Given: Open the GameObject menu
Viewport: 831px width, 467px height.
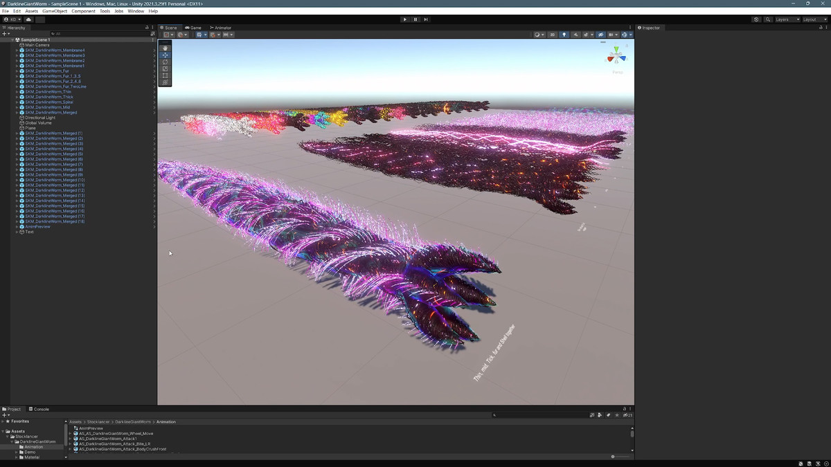Looking at the screenshot, I should tap(54, 11).
